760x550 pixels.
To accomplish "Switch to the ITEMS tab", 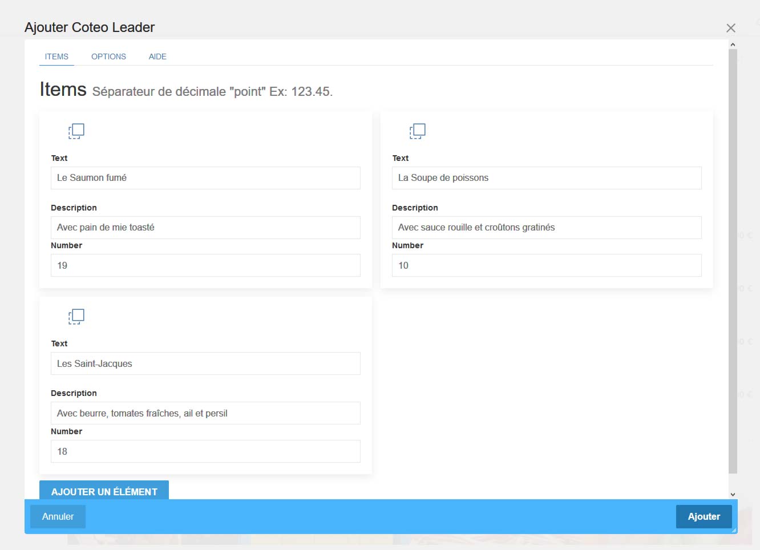I will pyautogui.click(x=56, y=56).
